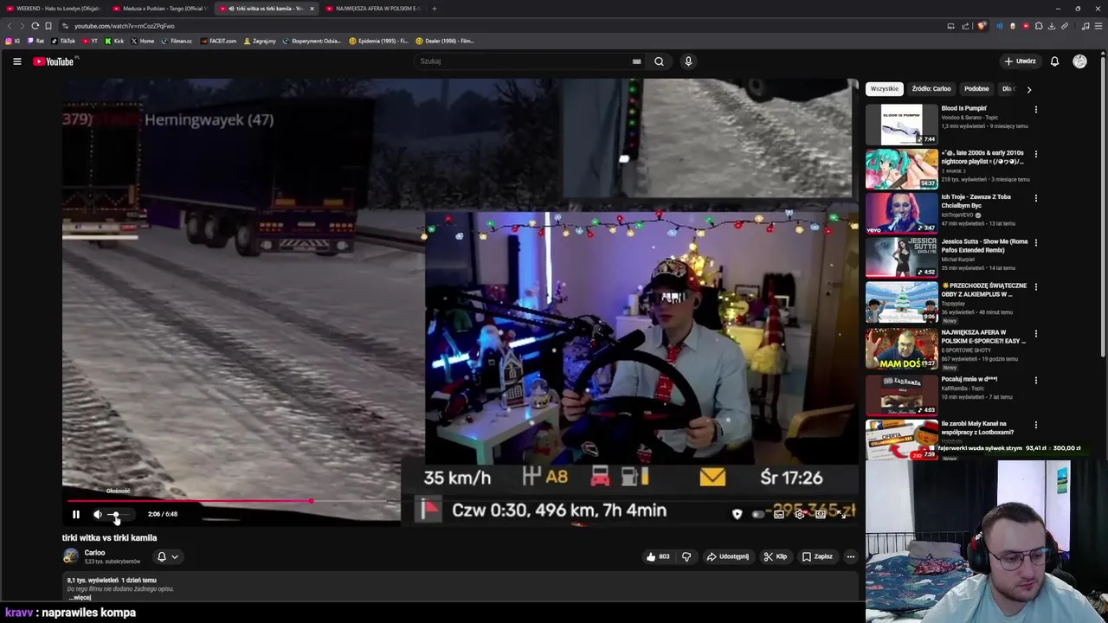Close the tirki witka vs tirki kamila tab
Screen dimensions: 1108x623
[x=312, y=9]
